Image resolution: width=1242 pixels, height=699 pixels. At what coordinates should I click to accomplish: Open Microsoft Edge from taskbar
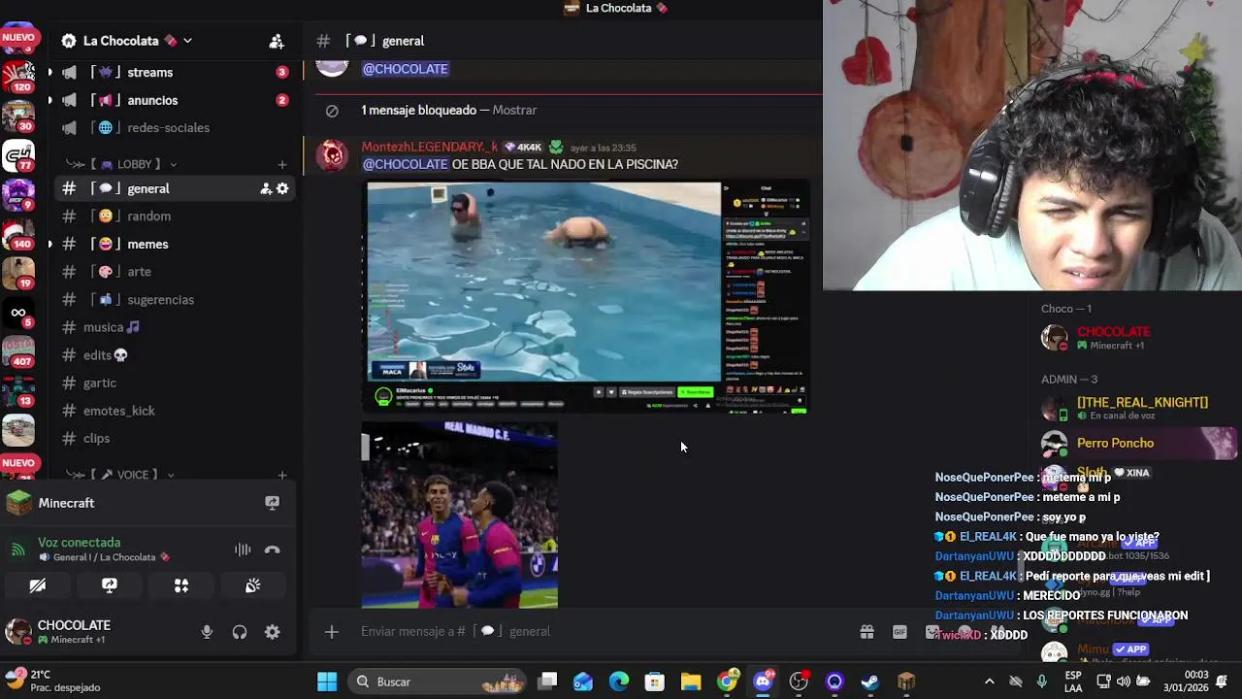click(x=619, y=682)
